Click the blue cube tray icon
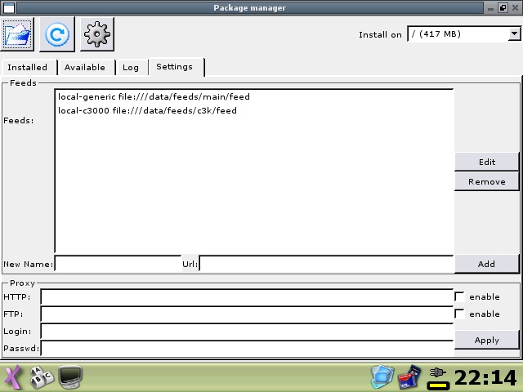The height and width of the screenshot is (392, 523). (382, 376)
